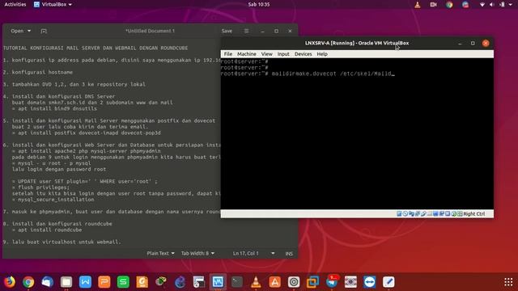
Task: Open Thunderbird mail in the dock
Action: (47, 282)
